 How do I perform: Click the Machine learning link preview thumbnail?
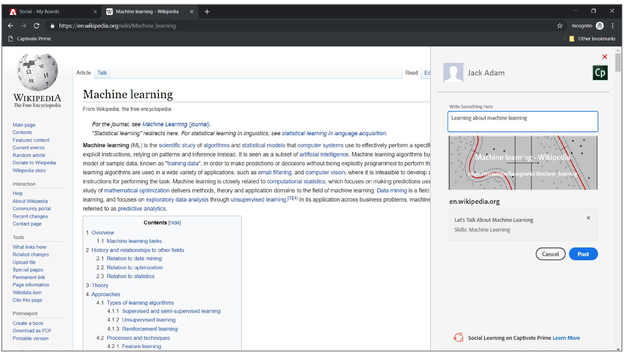point(523,163)
